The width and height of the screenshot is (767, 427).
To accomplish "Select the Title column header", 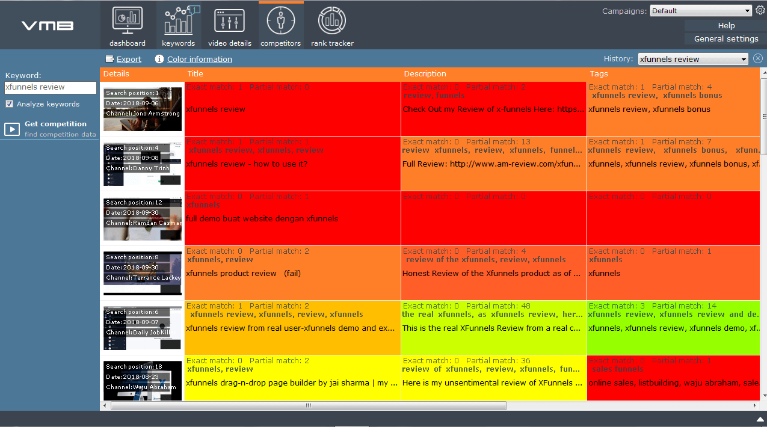I will pyautogui.click(x=292, y=74).
